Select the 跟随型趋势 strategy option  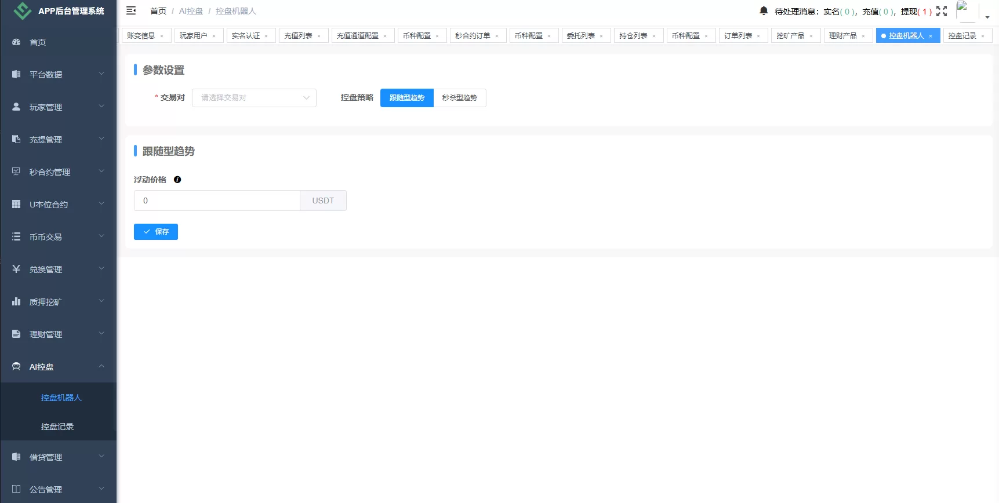pos(406,98)
